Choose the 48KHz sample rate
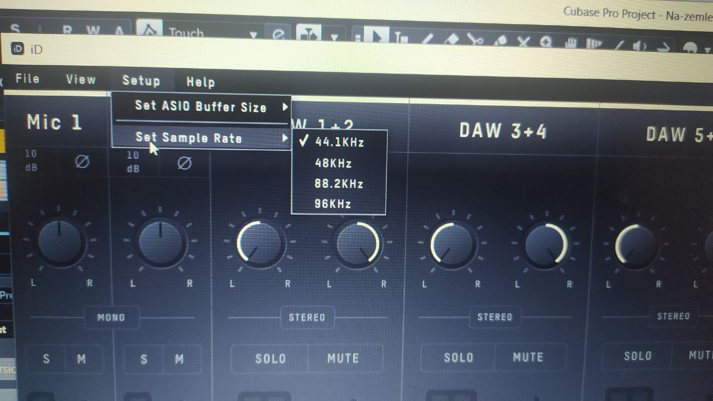This screenshot has width=713, height=401. coord(339,163)
